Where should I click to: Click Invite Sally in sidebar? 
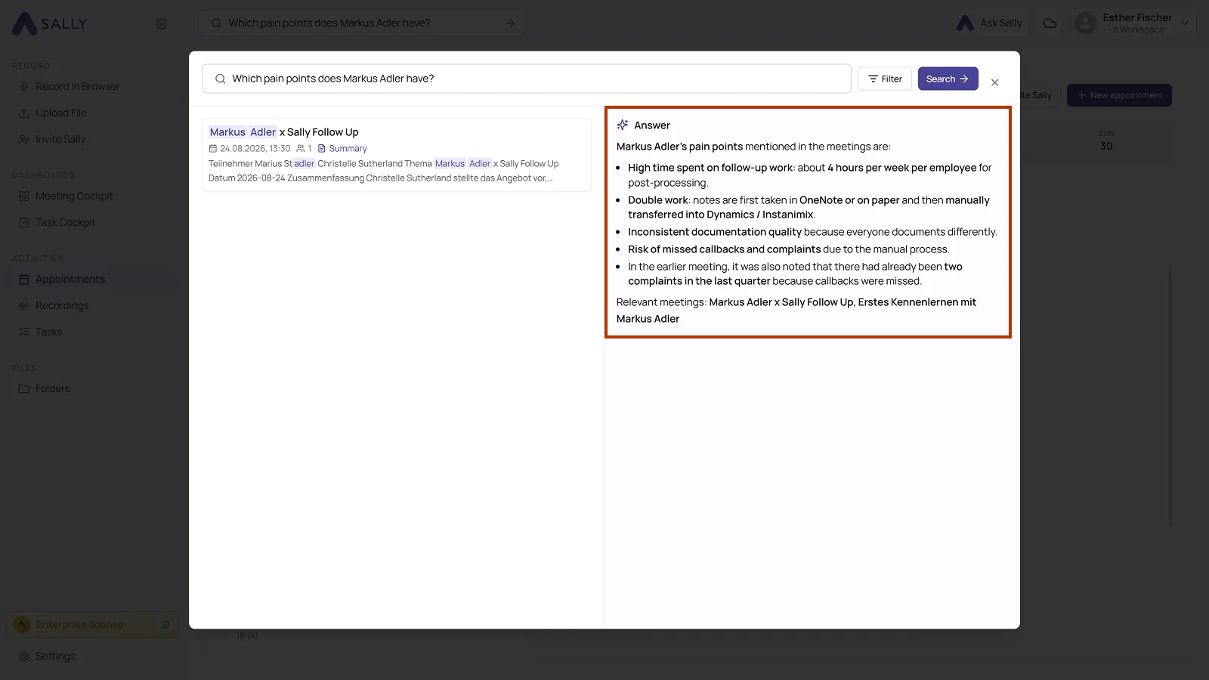60,139
